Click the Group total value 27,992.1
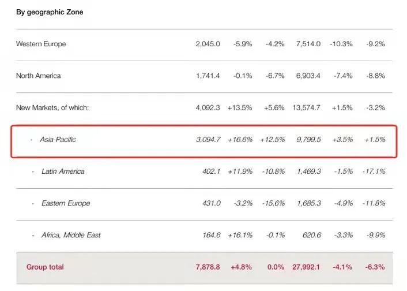 pyautogui.click(x=307, y=267)
